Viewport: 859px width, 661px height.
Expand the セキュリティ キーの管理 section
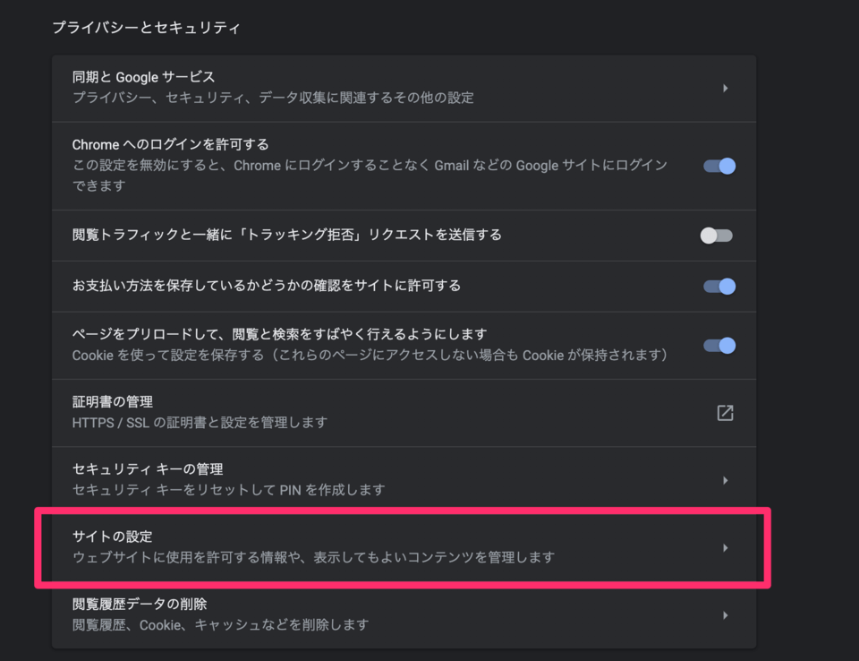pos(403,480)
